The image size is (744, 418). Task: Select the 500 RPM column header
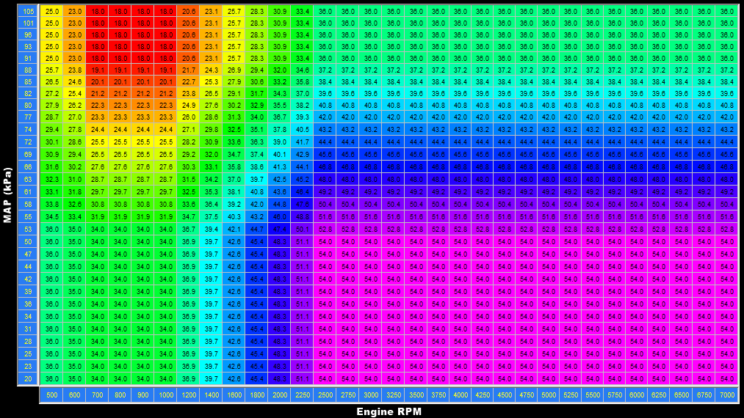pyautogui.click(x=51, y=395)
